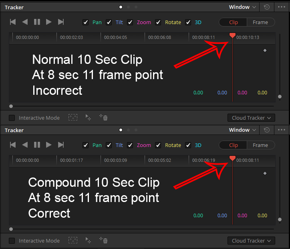Viewport: 290px width, 249px height.
Task: Select keyframe diamond in bottom Tracker graph
Action: (265, 173)
